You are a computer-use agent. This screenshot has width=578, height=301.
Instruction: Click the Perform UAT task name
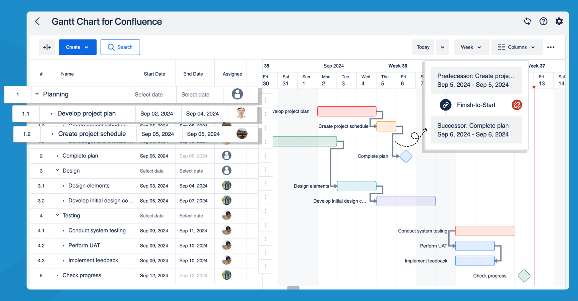click(x=84, y=245)
